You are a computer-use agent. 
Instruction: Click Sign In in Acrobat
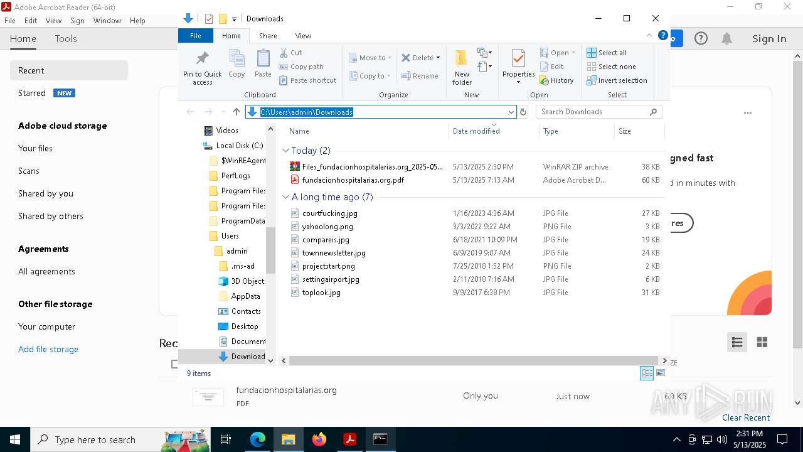[769, 39]
